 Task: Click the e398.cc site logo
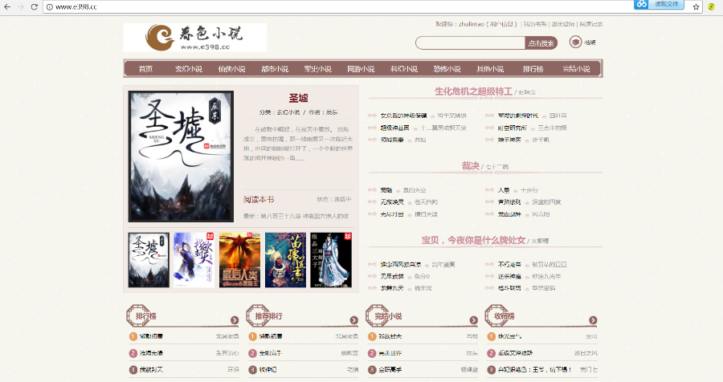pyautogui.click(x=195, y=38)
